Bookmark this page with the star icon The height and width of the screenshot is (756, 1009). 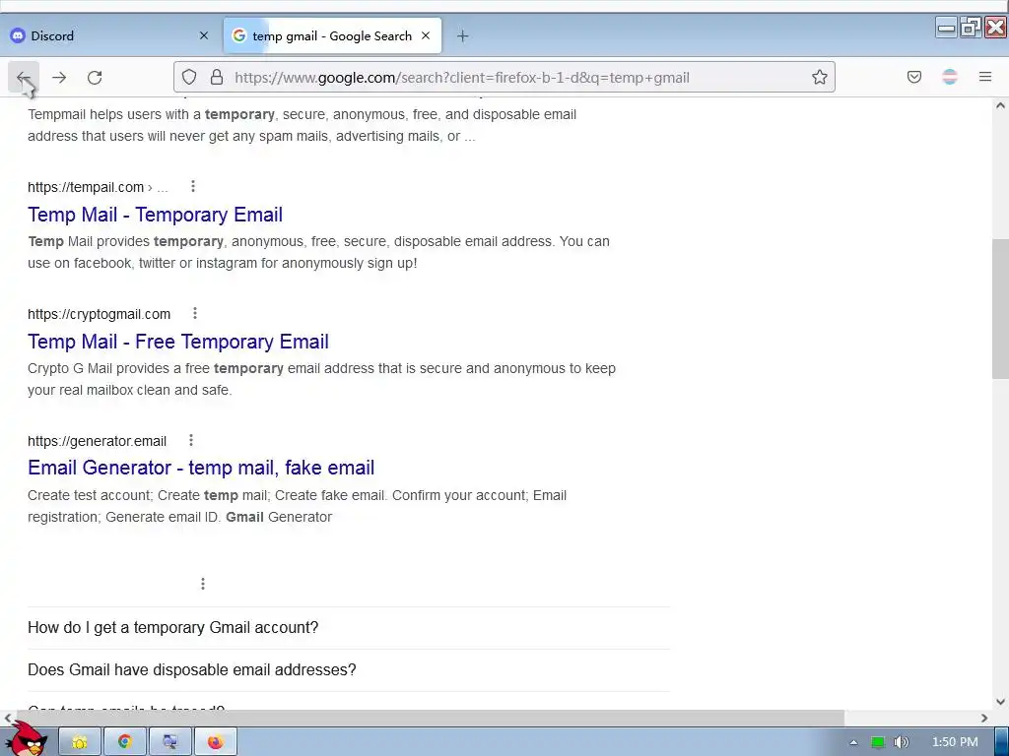[819, 77]
